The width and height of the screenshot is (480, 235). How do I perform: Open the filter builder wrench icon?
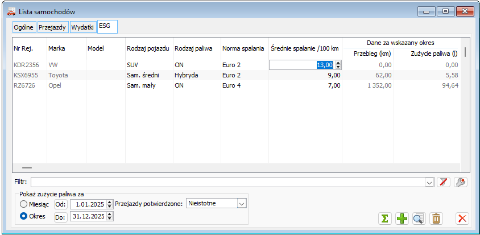pyautogui.click(x=460, y=182)
